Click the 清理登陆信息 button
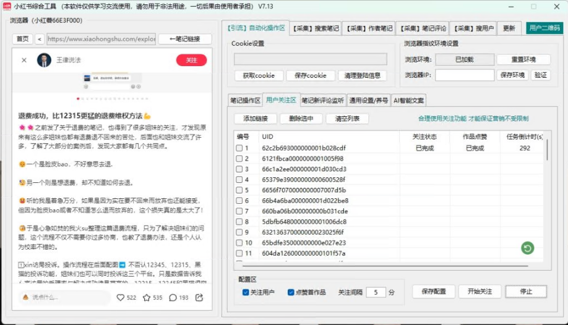Image resolution: width=568 pixels, height=325 pixels. pyautogui.click(x=362, y=75)
